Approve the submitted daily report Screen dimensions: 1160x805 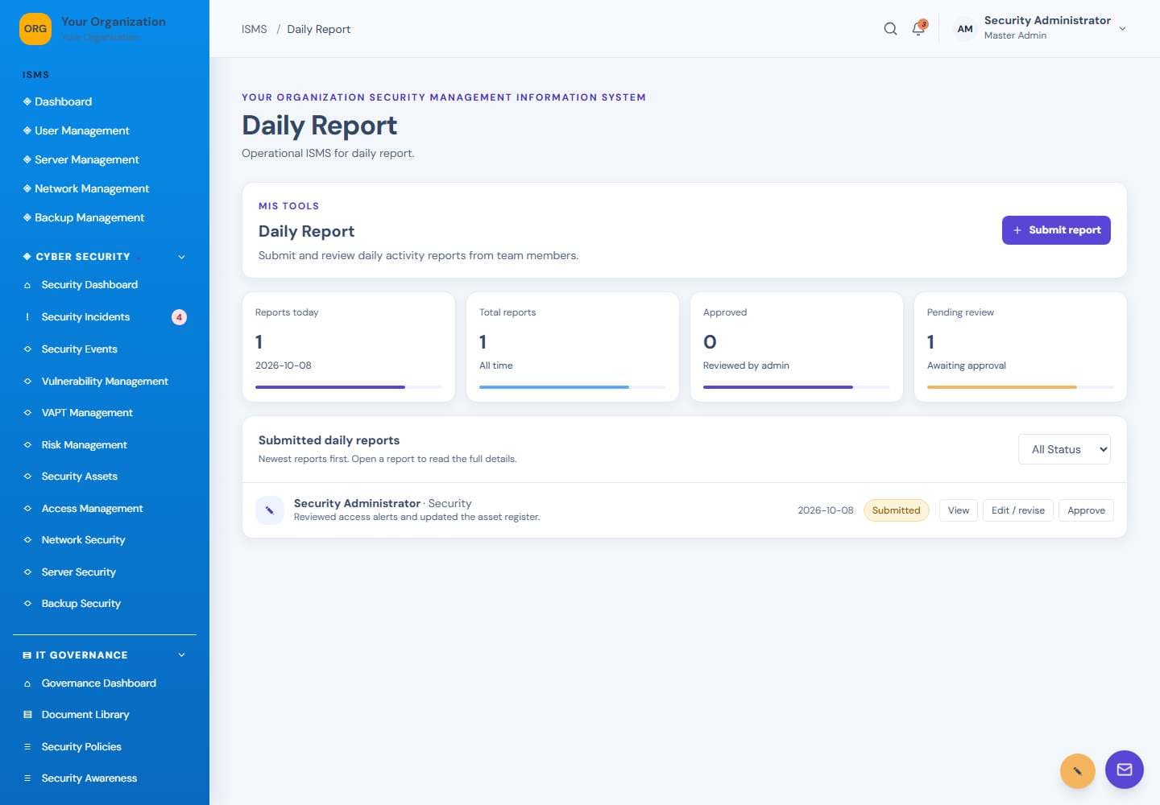coord(1086,510)
